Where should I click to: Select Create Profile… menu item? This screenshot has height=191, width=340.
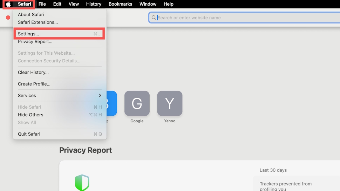click(60, 84)
